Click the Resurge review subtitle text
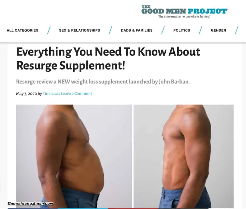The width and height of the screenshot is (246, 209). 103,82
